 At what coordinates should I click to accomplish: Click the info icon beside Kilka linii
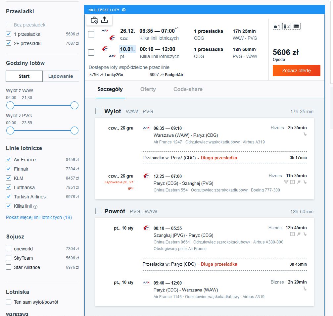click(35, 207)
